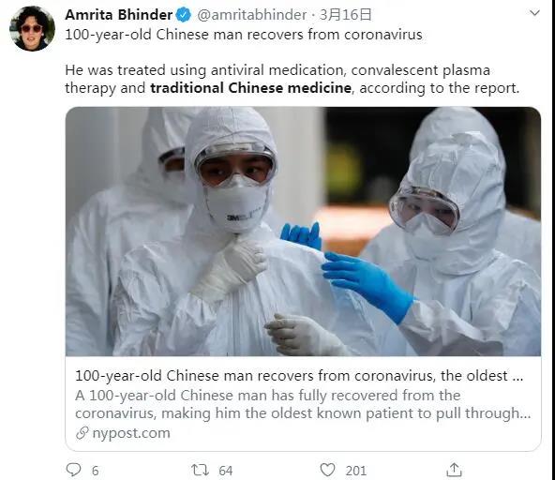Open the tweet's 3月16日 timestamp
The height and width of the screenshot is (480, 555).
(x=345, y=15)
